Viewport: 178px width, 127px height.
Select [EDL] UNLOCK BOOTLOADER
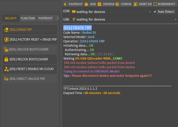[30, 49]
